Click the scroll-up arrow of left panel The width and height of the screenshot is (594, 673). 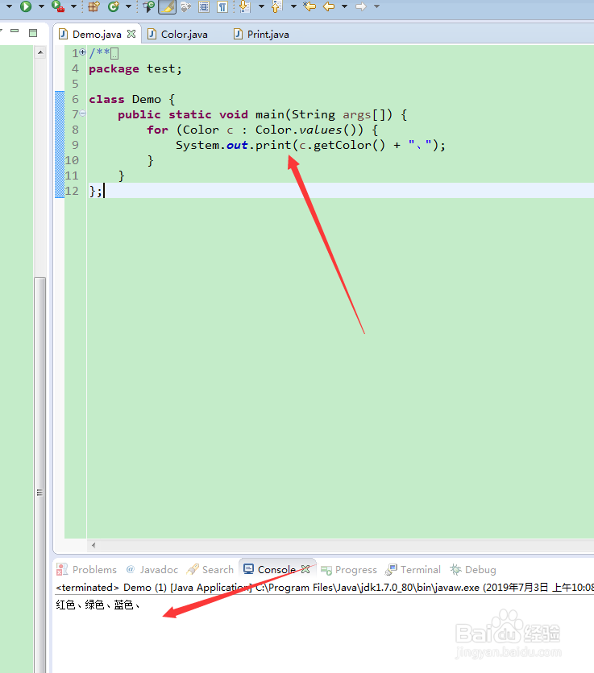click(x=40, y=53)
